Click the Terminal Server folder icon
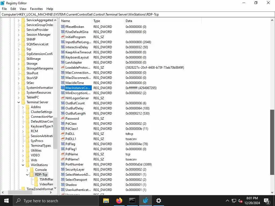Image resolution: width=275 pixels, height=206 pixels. click(23, 102)
